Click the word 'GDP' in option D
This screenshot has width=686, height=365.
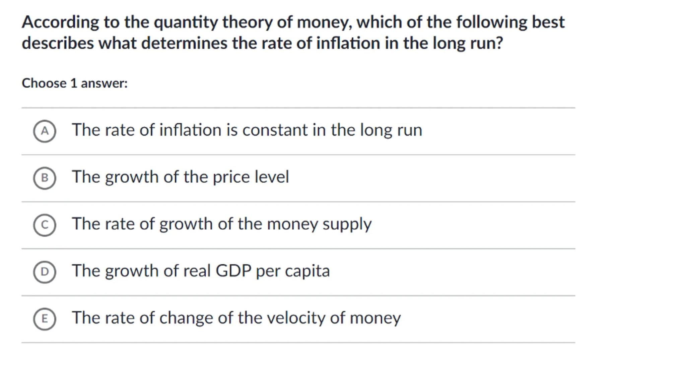tap(233, 271)
